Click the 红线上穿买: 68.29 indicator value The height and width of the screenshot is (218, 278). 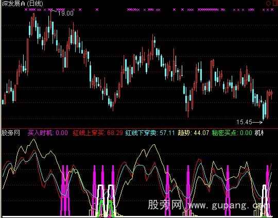98,133
